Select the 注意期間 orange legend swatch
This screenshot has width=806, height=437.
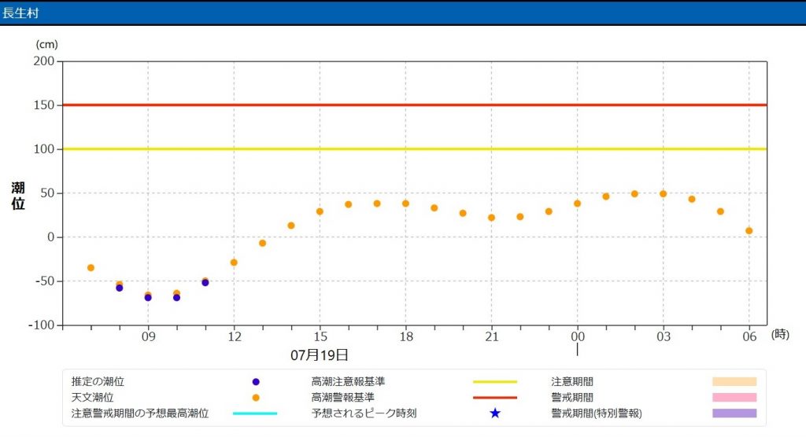(x=734, y=381)
